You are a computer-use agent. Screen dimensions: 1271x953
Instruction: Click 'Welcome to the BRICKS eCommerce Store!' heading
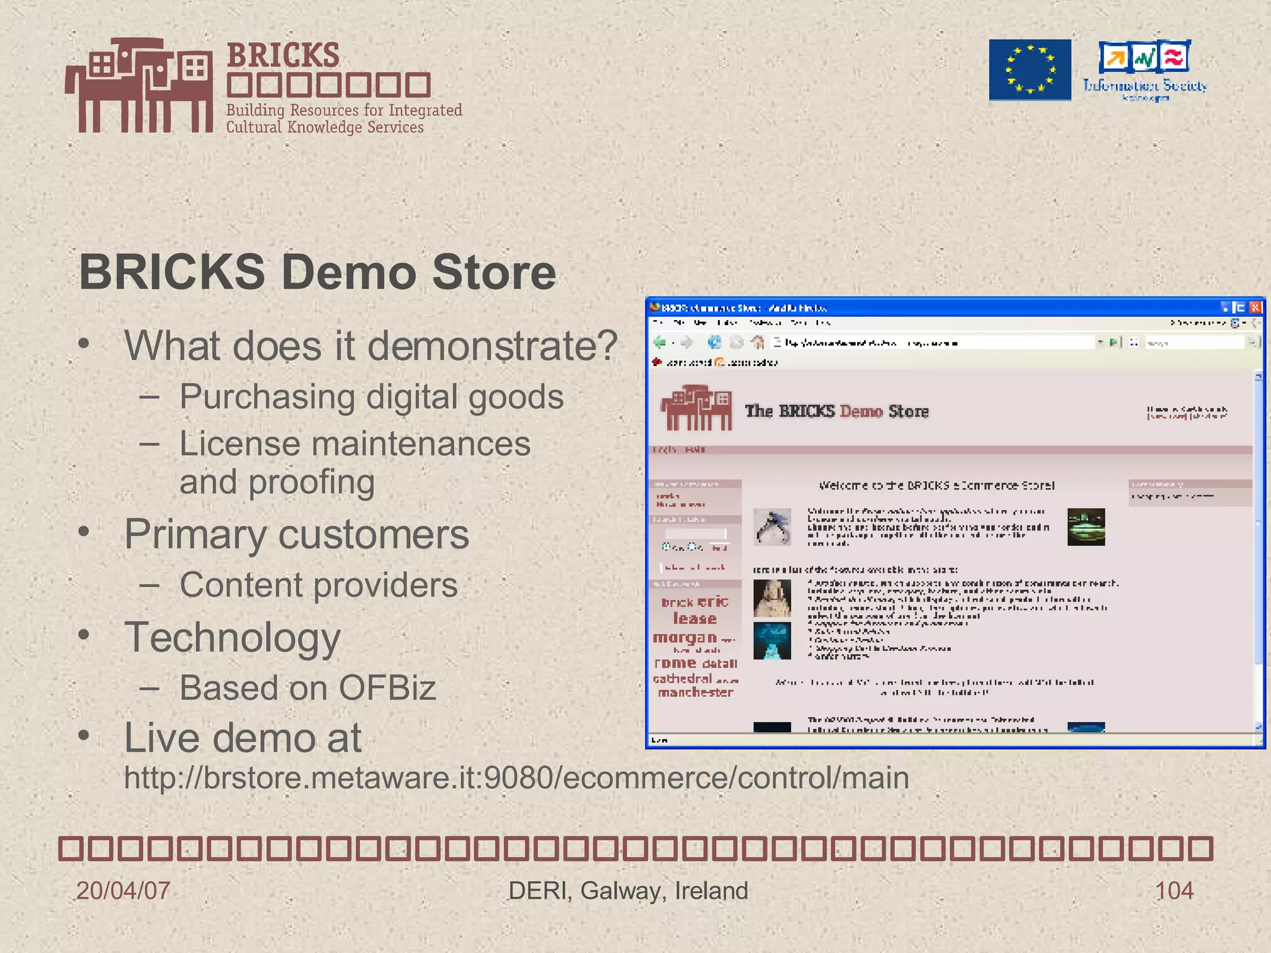936,485
